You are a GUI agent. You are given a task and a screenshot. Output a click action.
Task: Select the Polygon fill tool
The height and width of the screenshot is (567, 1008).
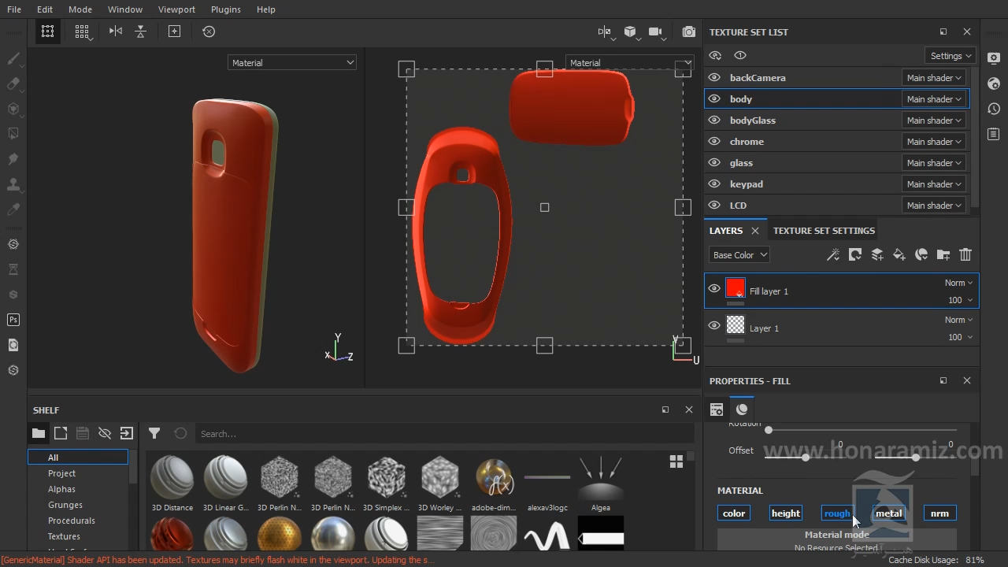pos(13,134)
